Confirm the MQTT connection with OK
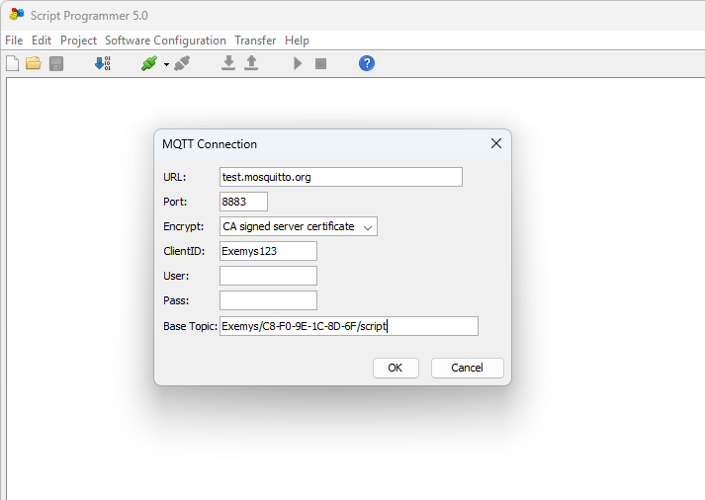 pos(396,368)
